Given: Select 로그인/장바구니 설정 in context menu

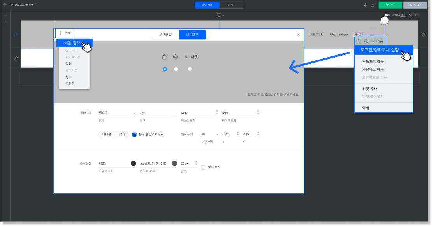Looking at the screenshot, I should tap(383, 50).
